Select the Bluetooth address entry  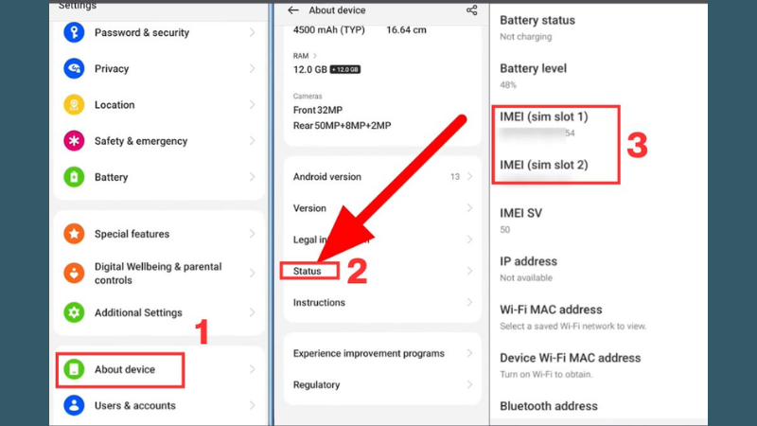tap(599, 408)
